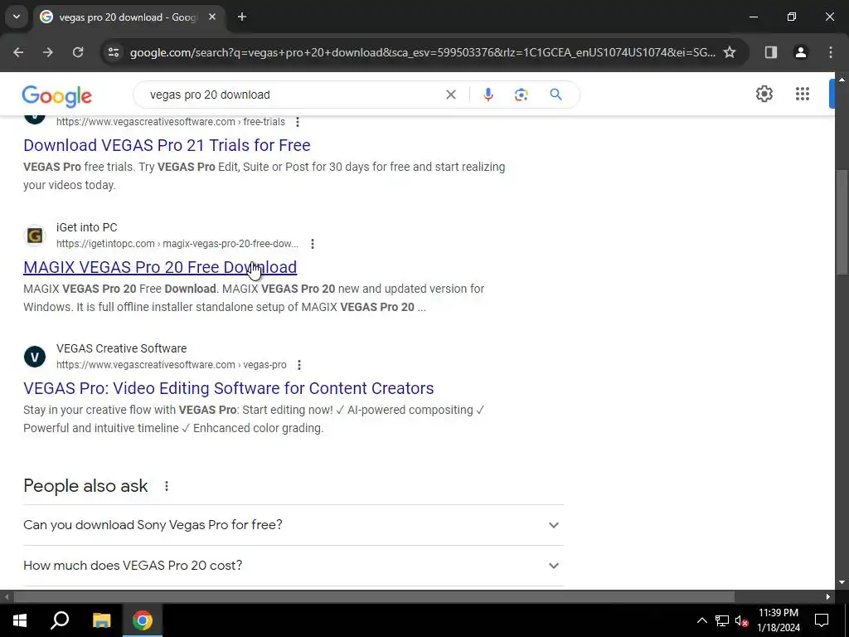Open 'VEGAS Pro: Video Editing Software' link
The image size is (849, 637).
[x=229, y=388]
